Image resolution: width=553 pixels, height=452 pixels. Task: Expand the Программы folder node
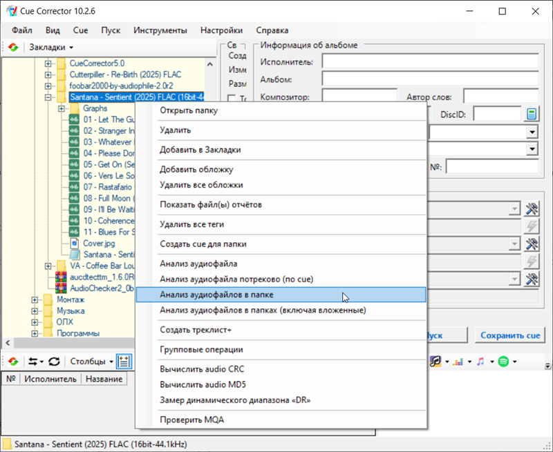[x=35, y=333]
